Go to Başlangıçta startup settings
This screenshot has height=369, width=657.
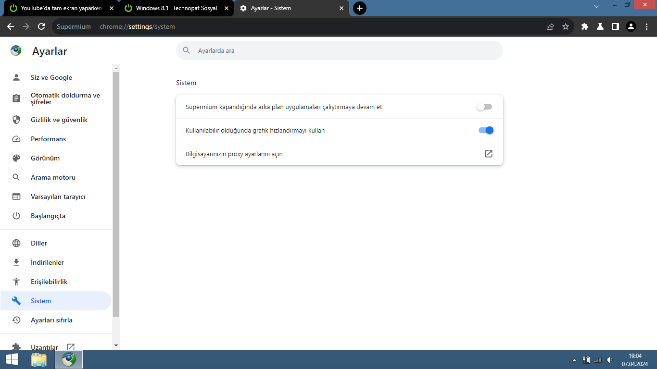(56, 216)
